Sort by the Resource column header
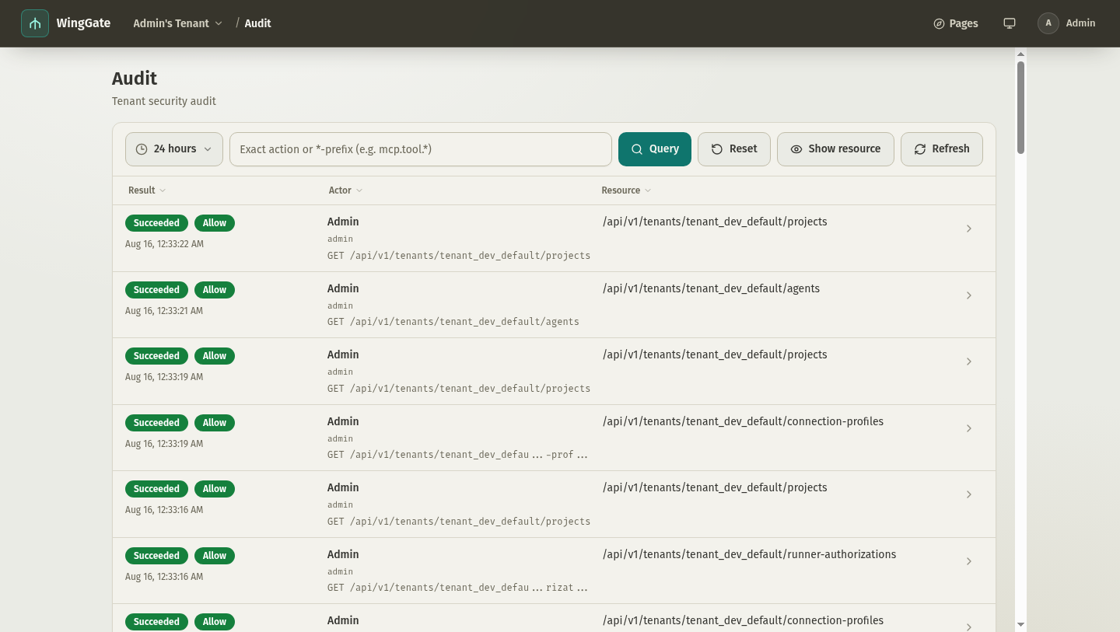The height and width of the screenshot is (632, 1120). [x=626, y=190]
